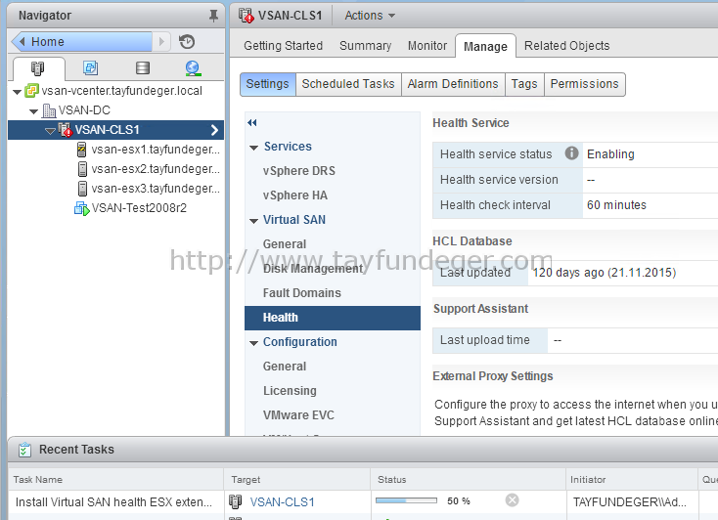Open the Related Objects tab

[x=566, y=46]
